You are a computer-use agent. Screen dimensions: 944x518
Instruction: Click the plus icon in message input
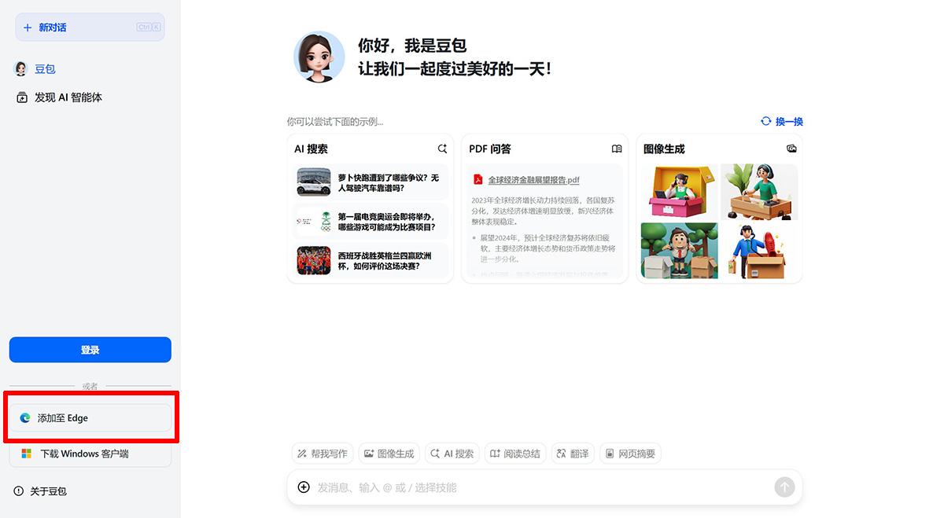[304, 487]
